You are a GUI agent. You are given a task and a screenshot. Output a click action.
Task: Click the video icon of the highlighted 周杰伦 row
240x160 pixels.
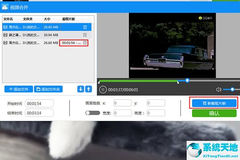pyautogui.click(x=5, y=27)
